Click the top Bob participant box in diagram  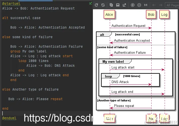point(151,14)
